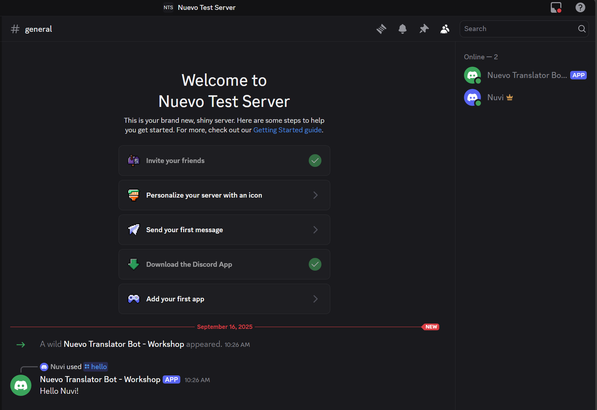Select Nuvi in the member list
Viewport: 597px width, 410px height.
click(x=525, y=97)
